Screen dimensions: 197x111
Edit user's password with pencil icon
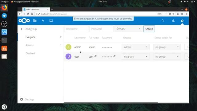point(114,56)
